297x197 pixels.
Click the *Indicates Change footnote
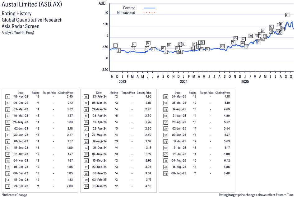point(14,195)
